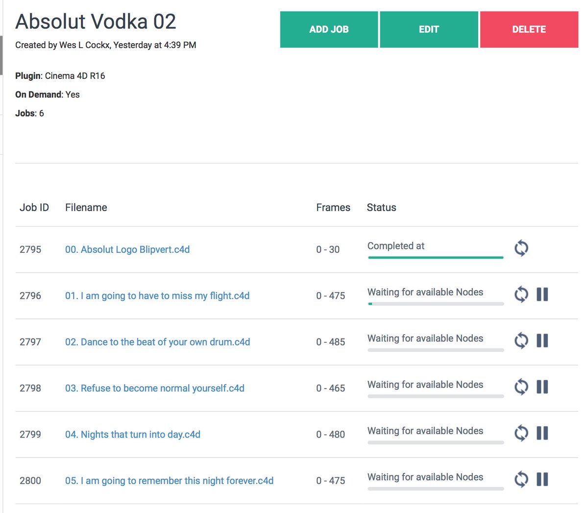The height and width of the screenshot is (513, 588).
Task: Click frames value 0 - 465
Action: (x=331, y=388)
